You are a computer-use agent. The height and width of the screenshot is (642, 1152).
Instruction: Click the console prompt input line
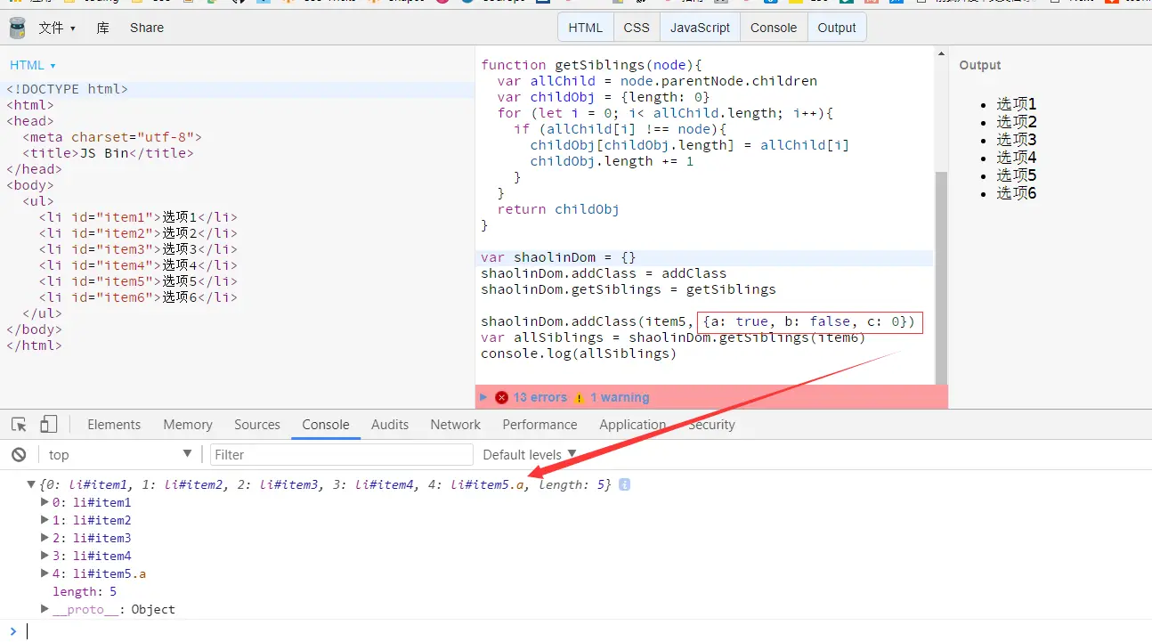tap(588, 631)
